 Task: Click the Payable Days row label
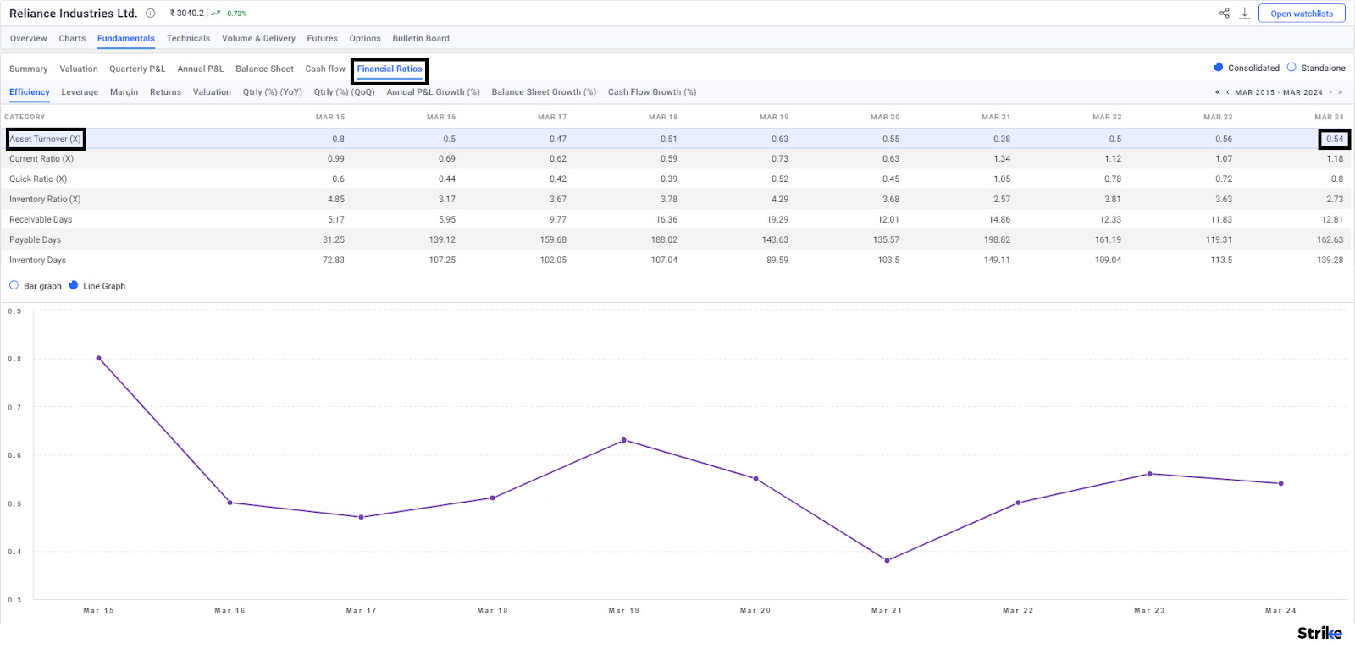(35, 239)
